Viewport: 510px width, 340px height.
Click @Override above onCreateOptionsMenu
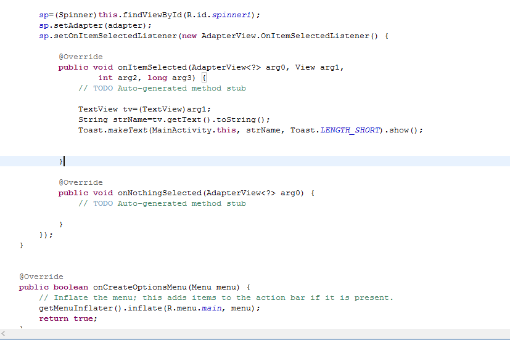41,277
